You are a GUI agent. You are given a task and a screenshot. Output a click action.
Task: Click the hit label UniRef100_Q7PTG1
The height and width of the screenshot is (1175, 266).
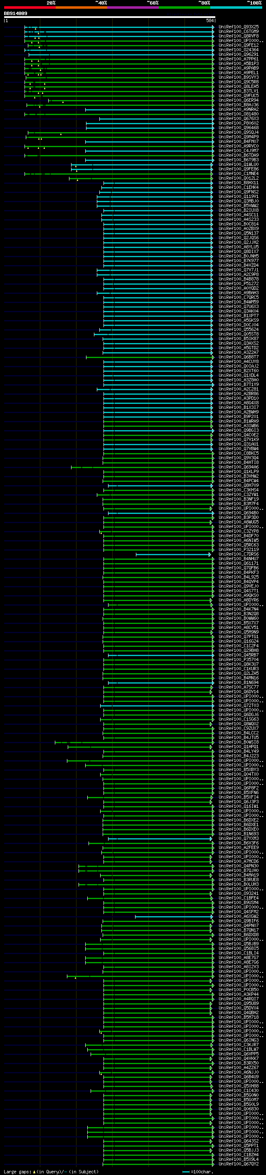(x=239, y=636)
